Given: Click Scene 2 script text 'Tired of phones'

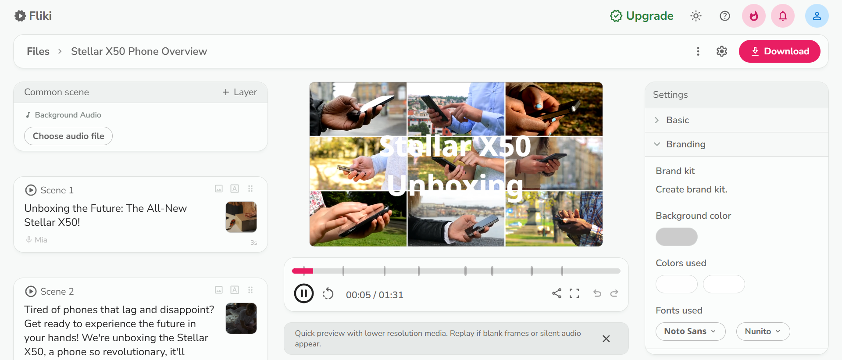Looking at the screenshot, I should 119,331.
